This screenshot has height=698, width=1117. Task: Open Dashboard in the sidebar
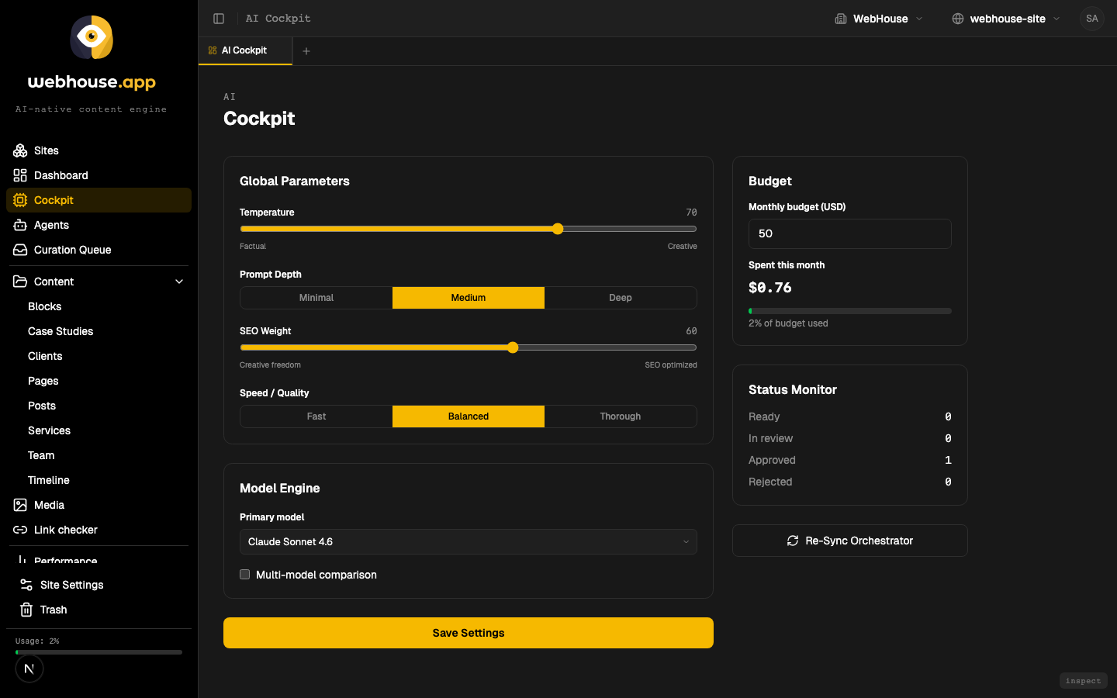pyautogui.click(x=99, y=175)
